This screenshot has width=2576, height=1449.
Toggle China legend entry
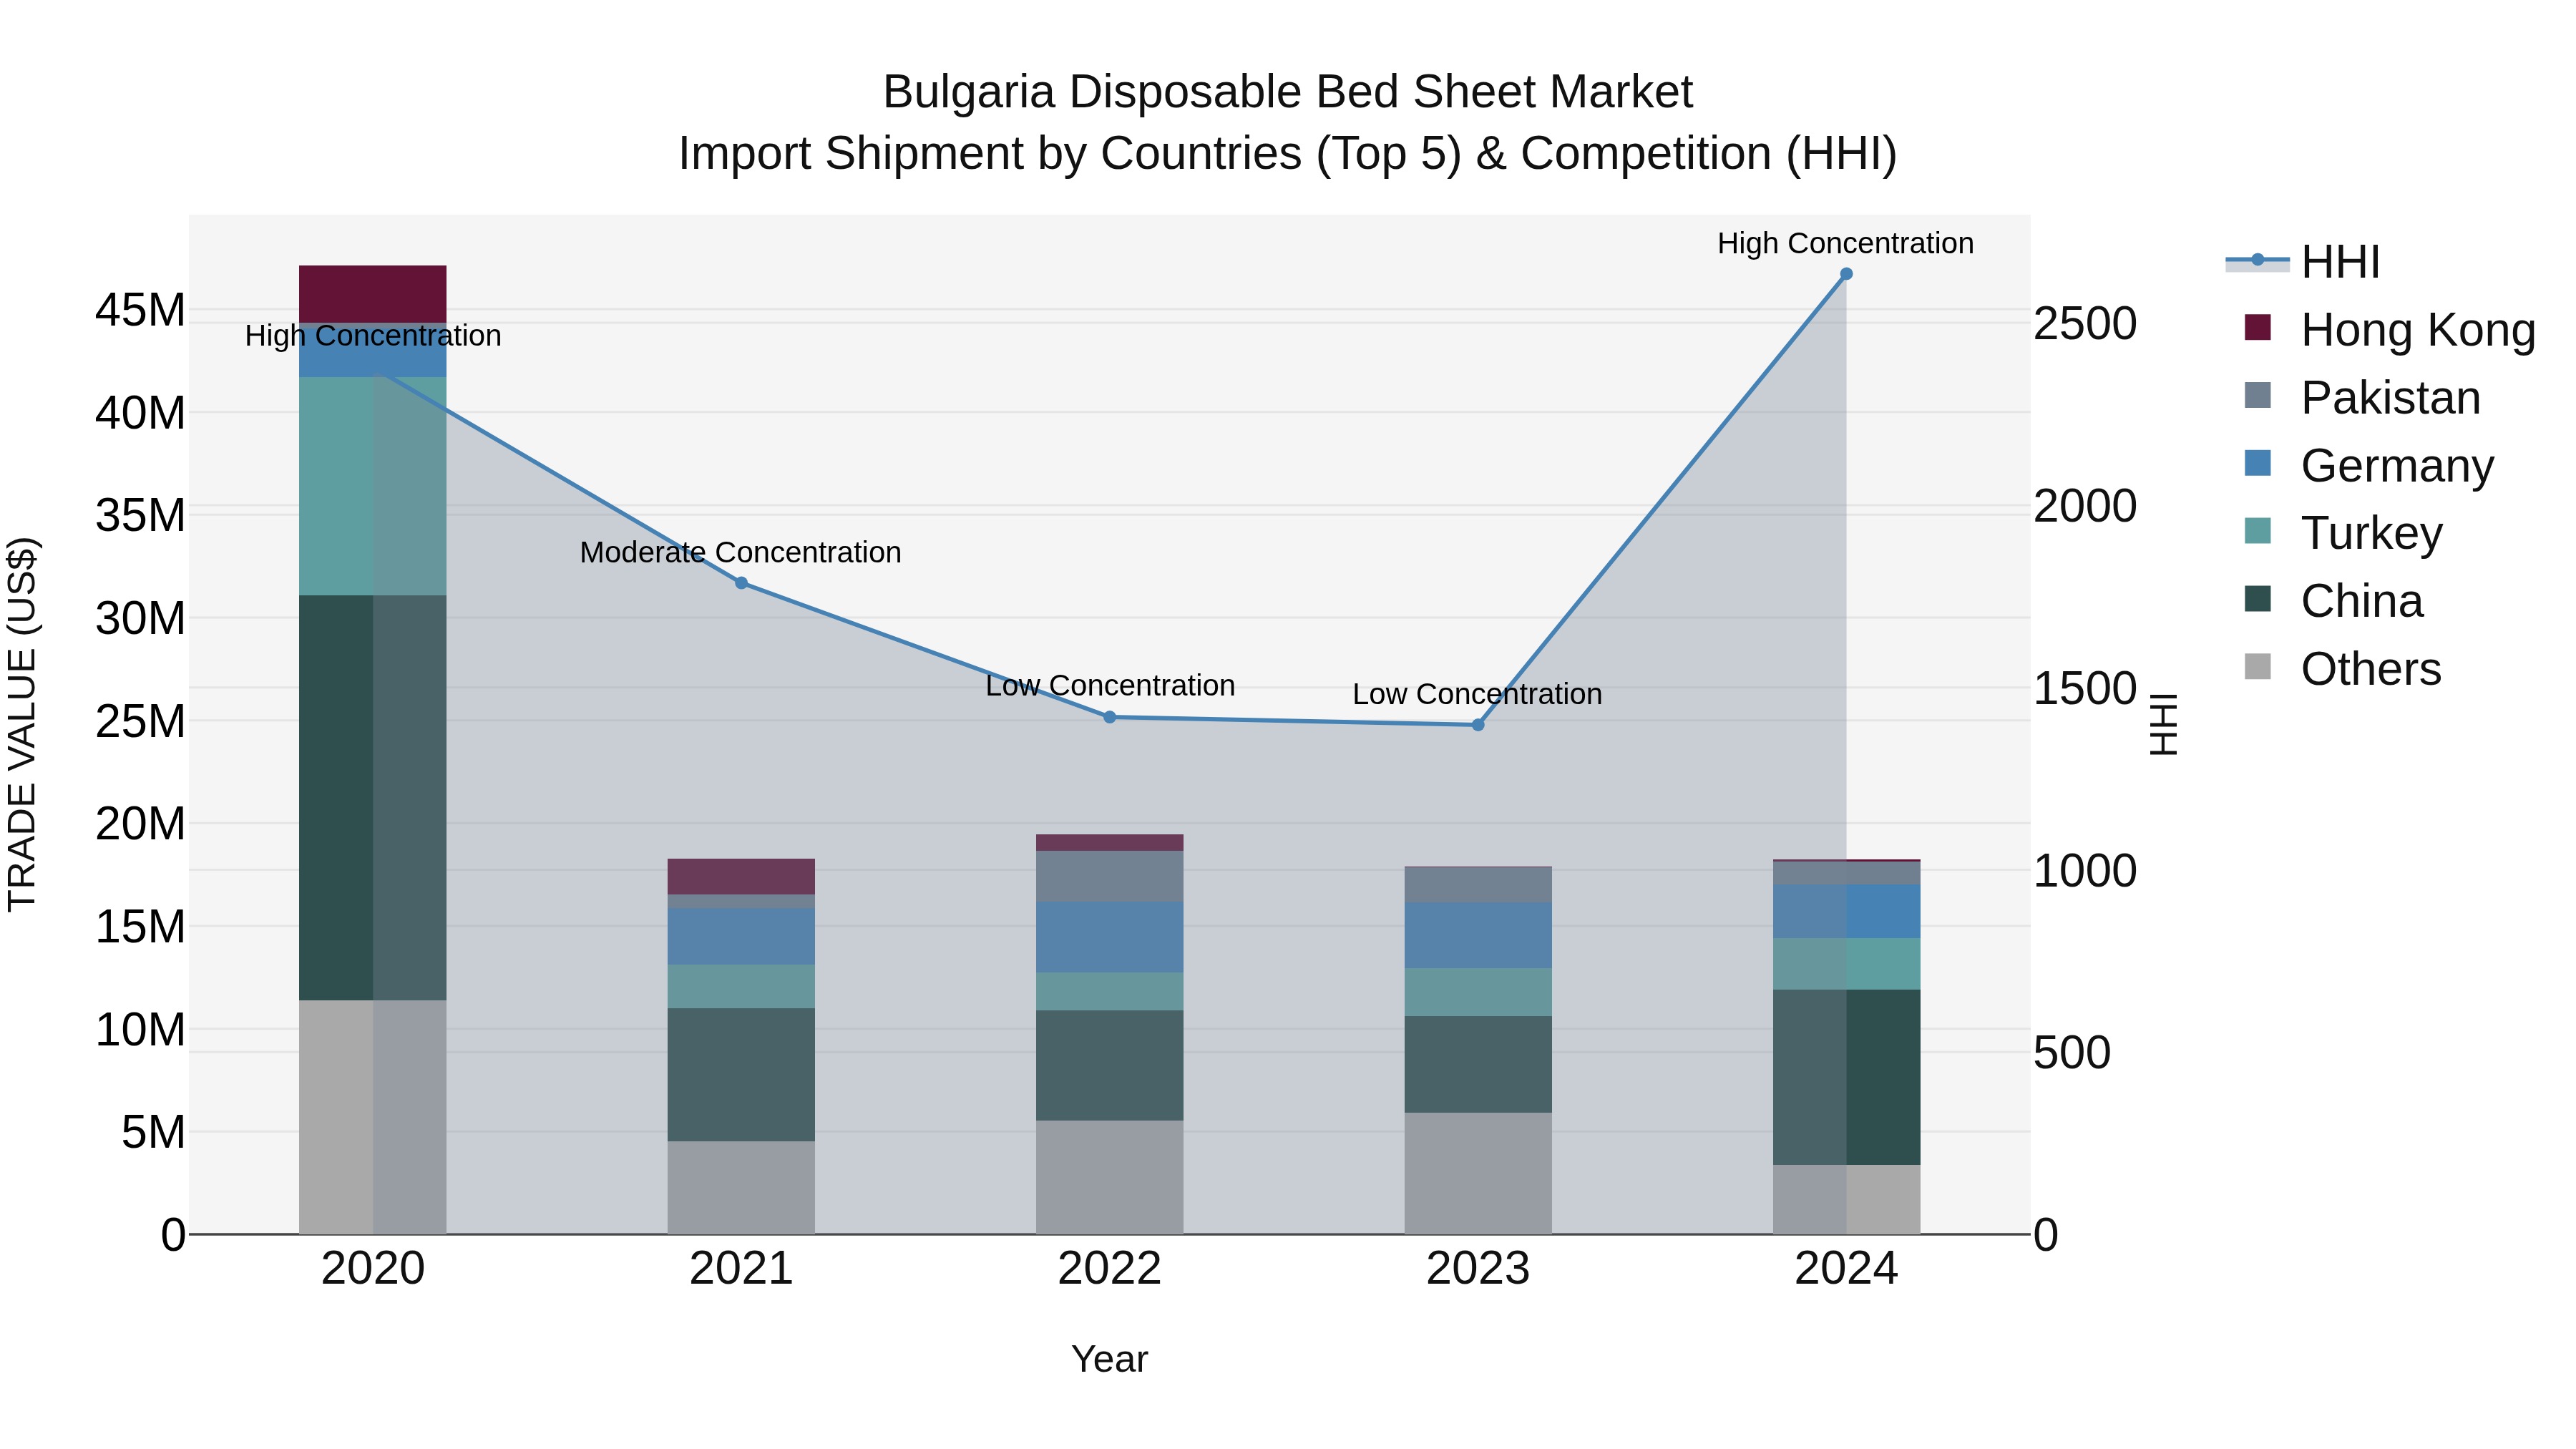click(2334, 601)
